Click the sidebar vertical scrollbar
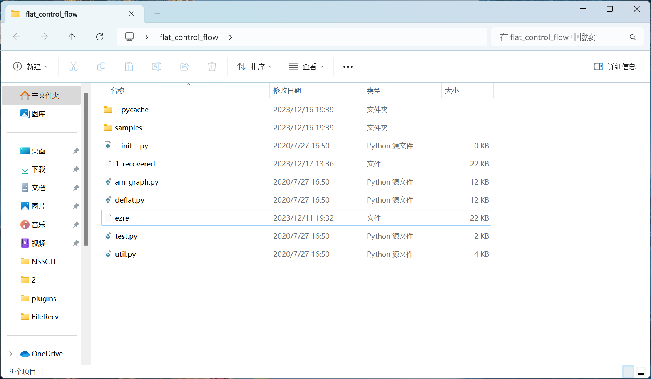Viewport: 651px width, 379px height. (x=86, y=169)
